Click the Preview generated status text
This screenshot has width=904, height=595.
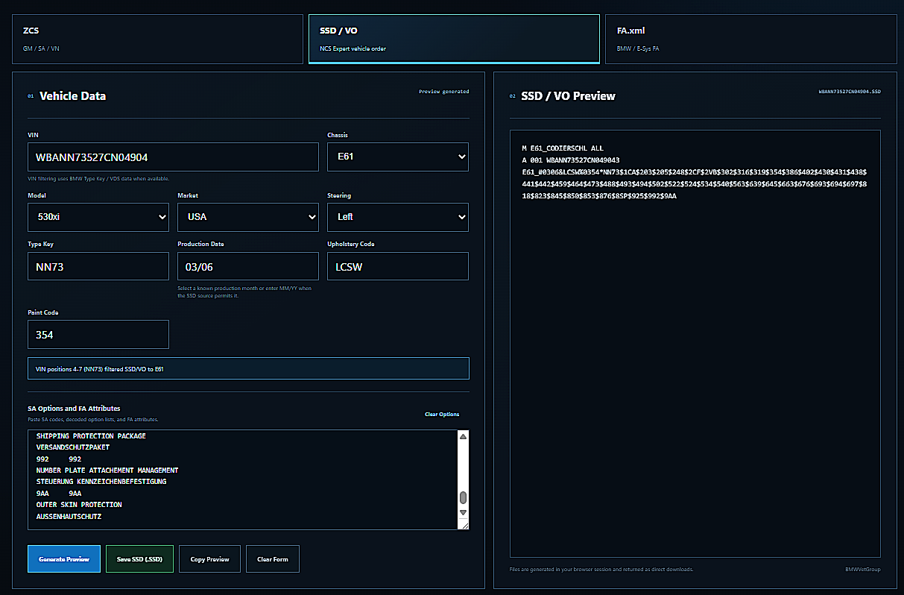pos(444,92)
